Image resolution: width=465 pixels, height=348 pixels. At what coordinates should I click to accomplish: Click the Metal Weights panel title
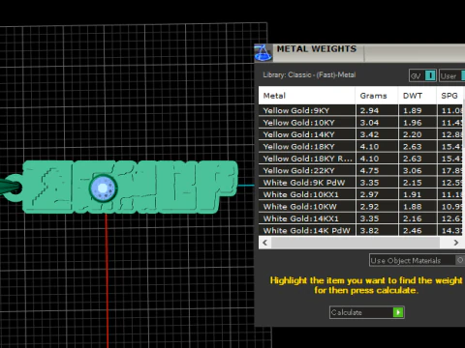tap(317, 49)
